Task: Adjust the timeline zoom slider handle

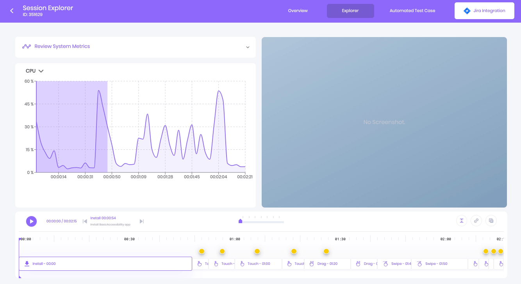Action: click(241, 221)
